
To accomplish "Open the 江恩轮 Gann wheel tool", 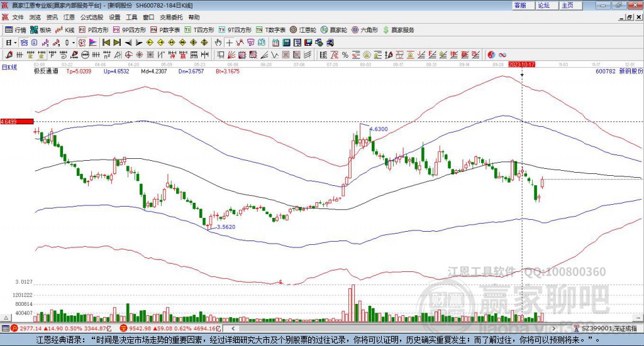I will tap(303, 30).
